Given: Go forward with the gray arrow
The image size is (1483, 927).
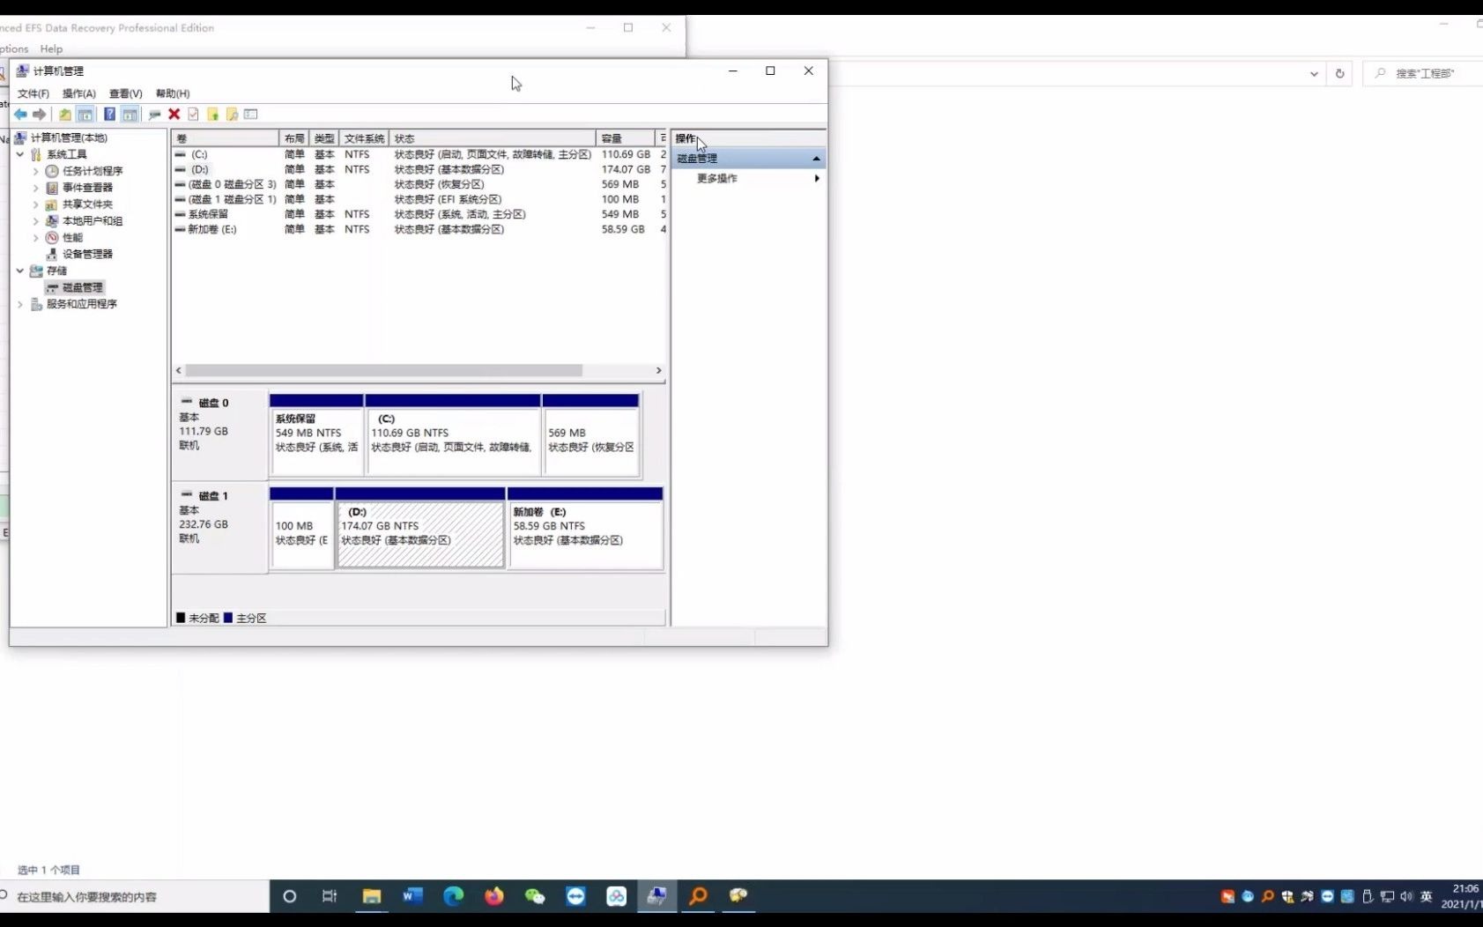Looking at the screenshot, I should tap(39, 115).
